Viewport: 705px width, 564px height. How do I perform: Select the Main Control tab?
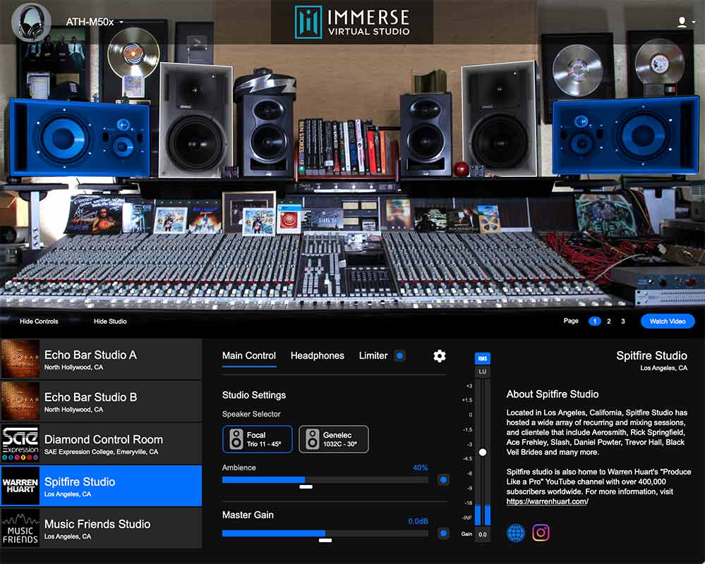(x=248, y=356)
